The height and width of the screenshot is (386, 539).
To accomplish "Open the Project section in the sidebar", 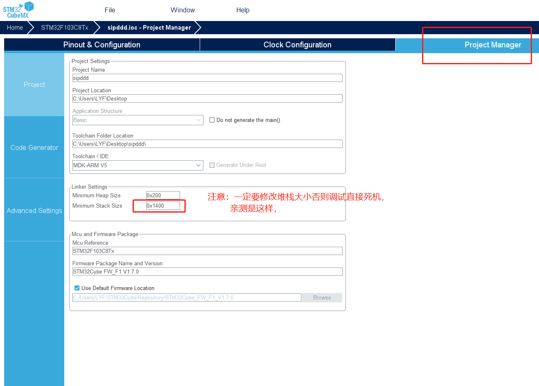I will (34, 84).
